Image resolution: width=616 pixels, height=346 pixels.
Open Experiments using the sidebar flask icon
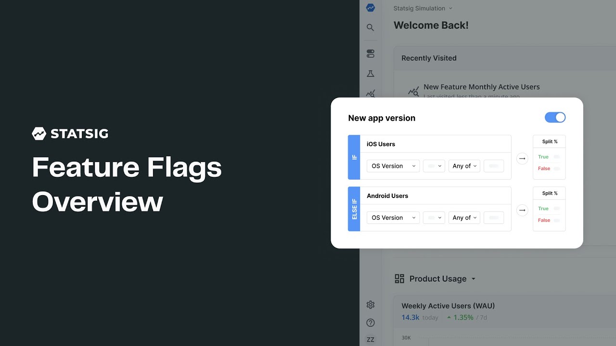(x=370, y=74)
